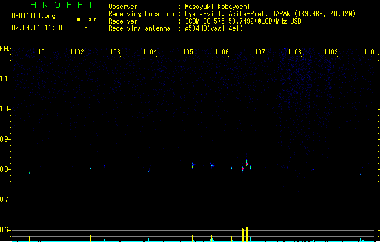Click the "Receiver" field label
Screen dimensions: 381x242
[123, 21]
